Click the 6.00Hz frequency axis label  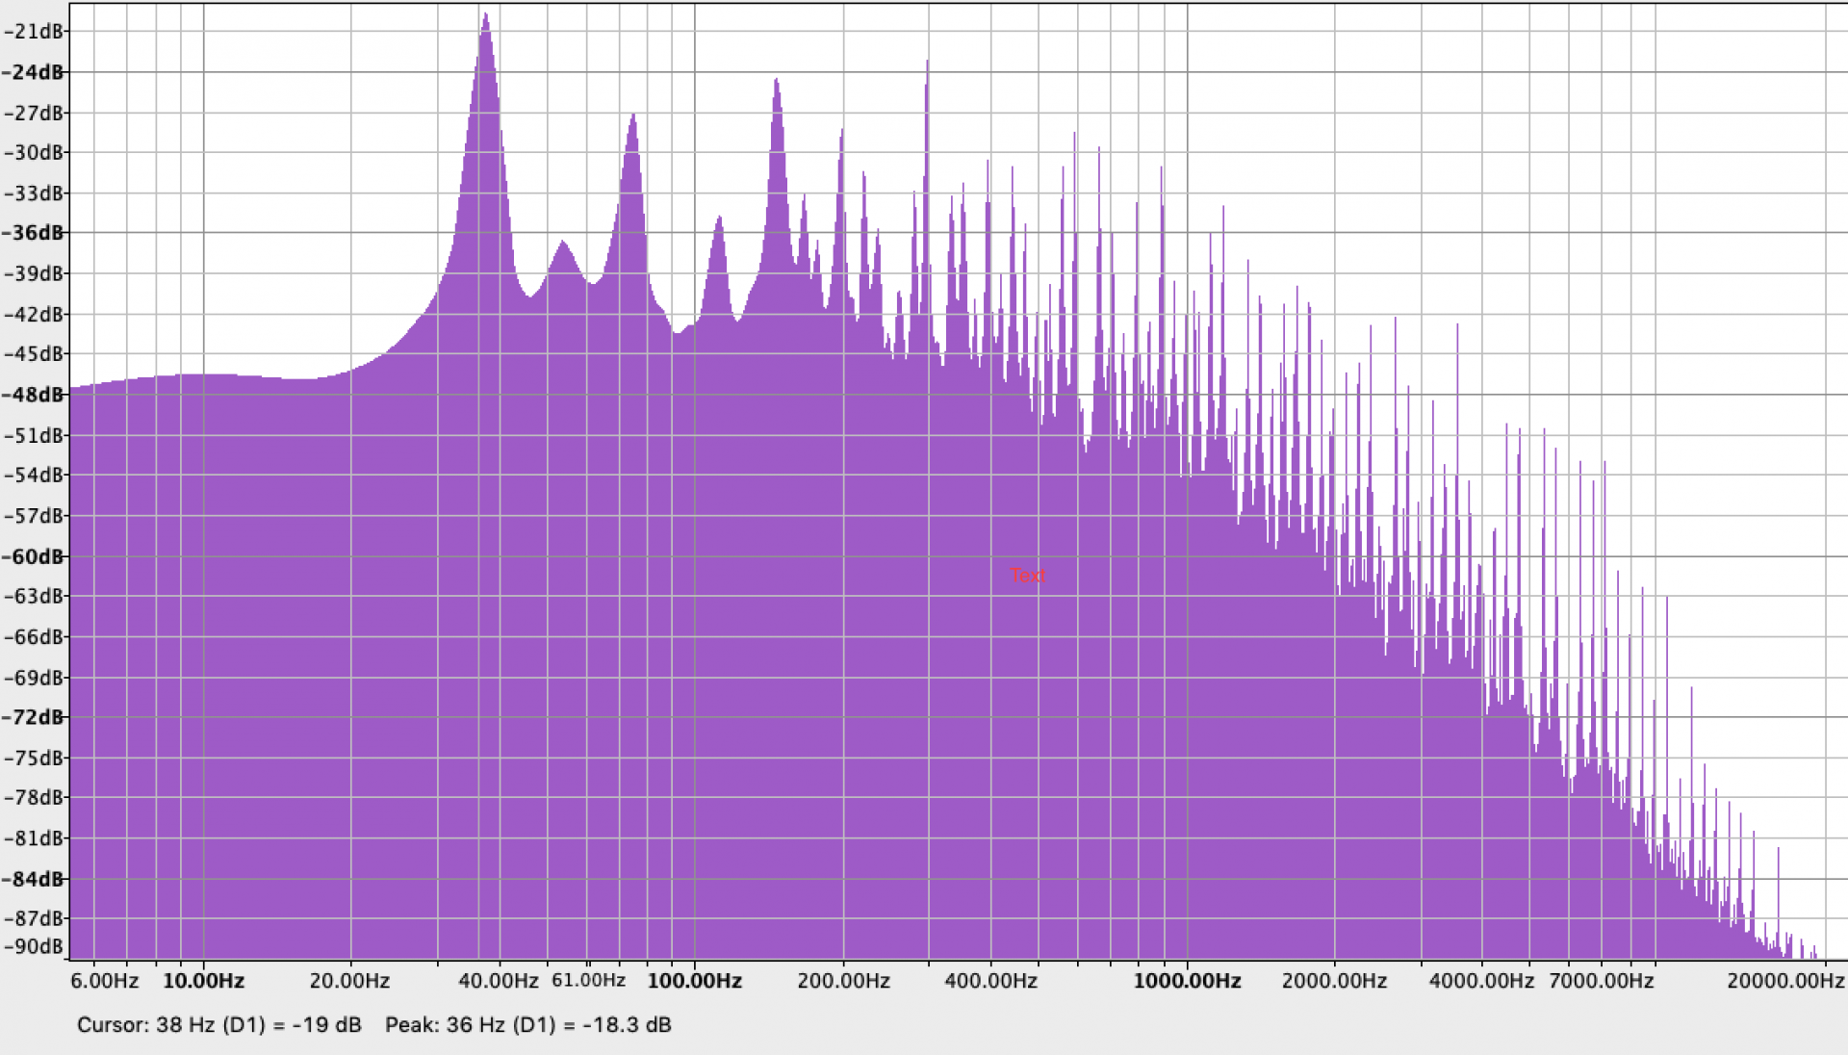click(x=104, y=981)
